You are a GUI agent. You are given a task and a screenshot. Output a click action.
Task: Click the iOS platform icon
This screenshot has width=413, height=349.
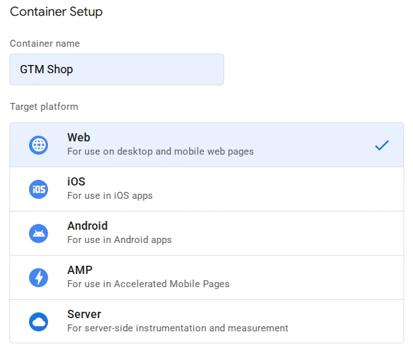coord(39,189)
